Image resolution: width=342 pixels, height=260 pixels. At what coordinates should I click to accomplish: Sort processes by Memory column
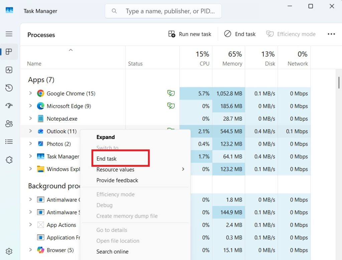[x=228, y=58]
